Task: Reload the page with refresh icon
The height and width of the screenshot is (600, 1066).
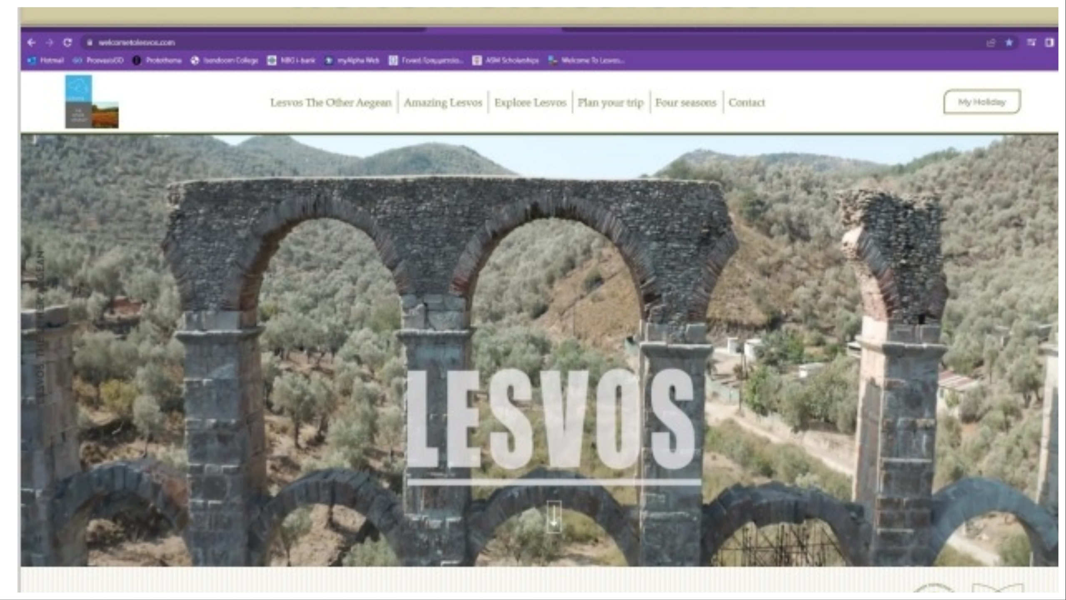Action: coord(67,42)
